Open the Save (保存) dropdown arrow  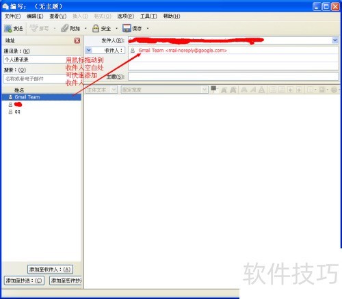click(x=148, y=29)
